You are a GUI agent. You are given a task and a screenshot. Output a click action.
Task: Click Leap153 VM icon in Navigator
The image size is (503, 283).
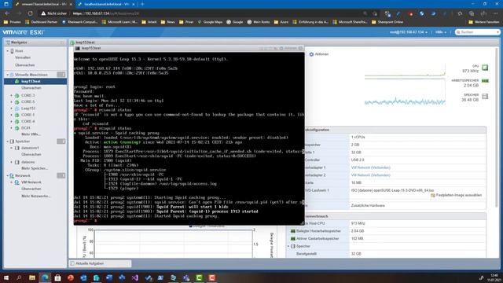[x=17, y=108]
